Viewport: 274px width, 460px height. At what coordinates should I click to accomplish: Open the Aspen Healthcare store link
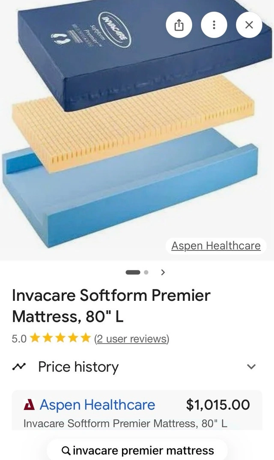[x=97, y=405]
